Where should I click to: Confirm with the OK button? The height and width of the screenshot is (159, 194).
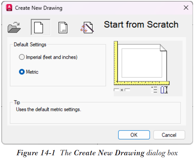pos(134,135)
